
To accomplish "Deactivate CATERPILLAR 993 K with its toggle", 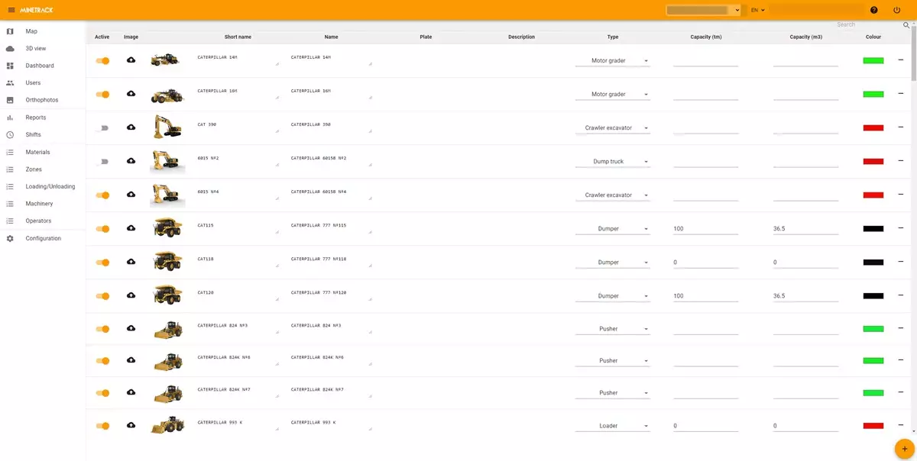I will [102, 426].
